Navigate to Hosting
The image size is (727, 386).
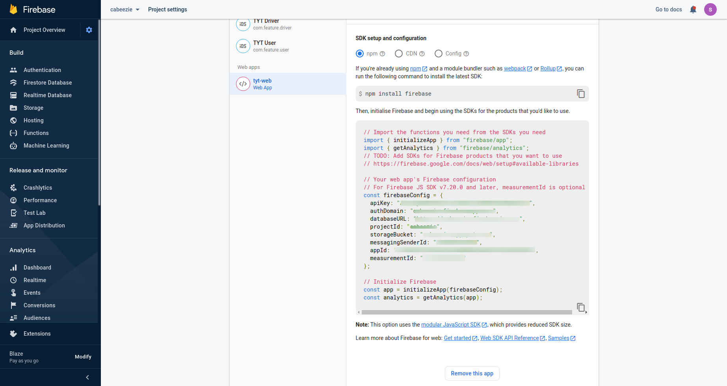coord(33,120)
